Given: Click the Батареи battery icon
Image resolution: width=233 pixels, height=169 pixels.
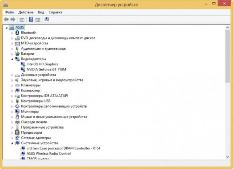Looking at the screenshot, I should tap(17, 54).
